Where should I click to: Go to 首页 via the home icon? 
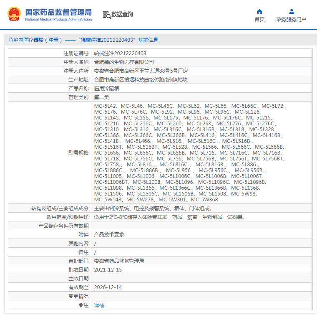coord(259,11)
